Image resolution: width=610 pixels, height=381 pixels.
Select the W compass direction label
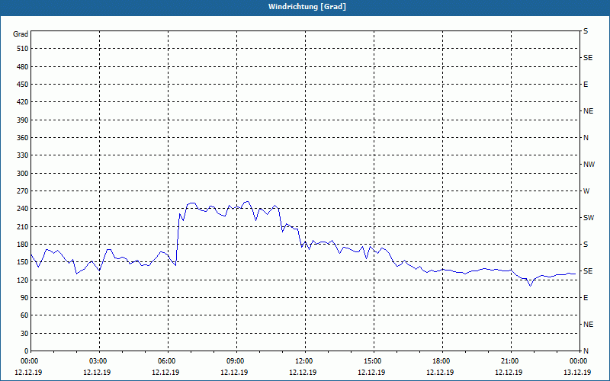(x=586, y=191)
